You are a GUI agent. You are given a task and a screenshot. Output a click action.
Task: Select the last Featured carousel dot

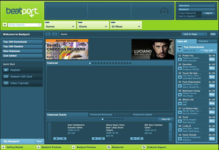pos(130,63)
